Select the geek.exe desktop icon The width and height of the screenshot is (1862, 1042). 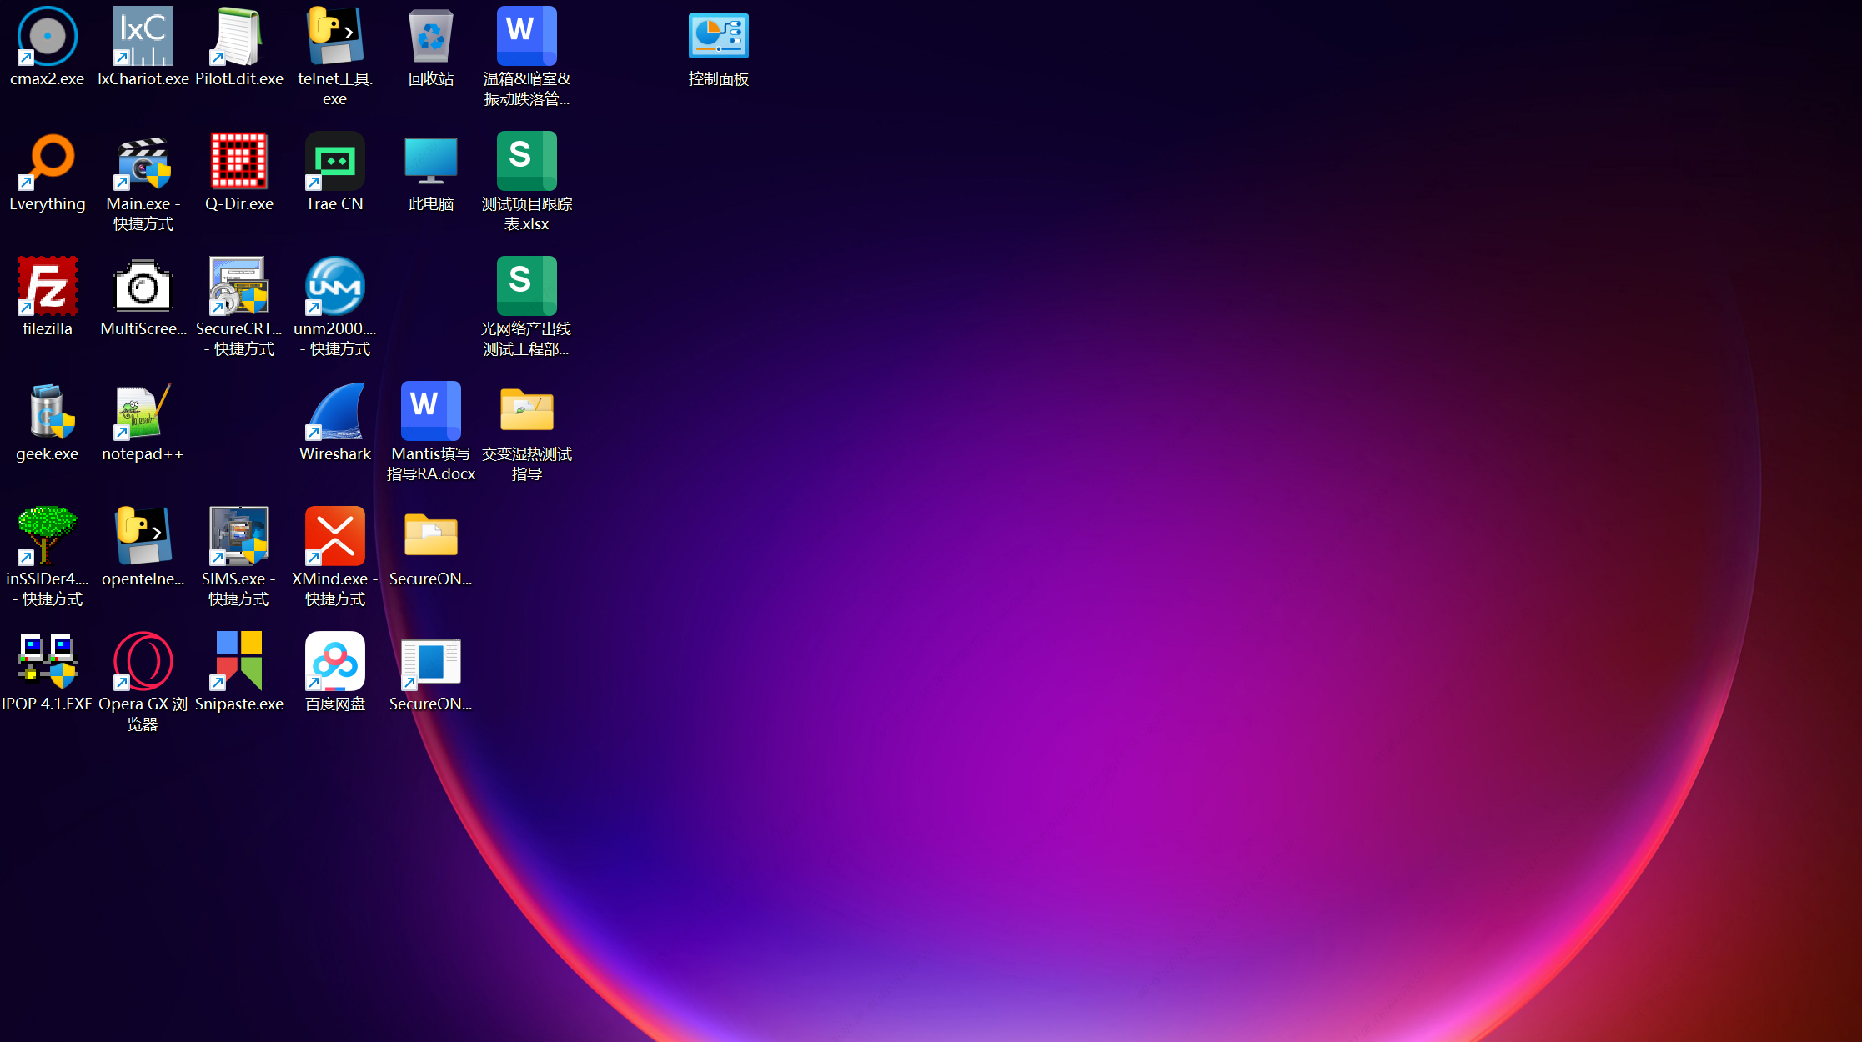48,422
